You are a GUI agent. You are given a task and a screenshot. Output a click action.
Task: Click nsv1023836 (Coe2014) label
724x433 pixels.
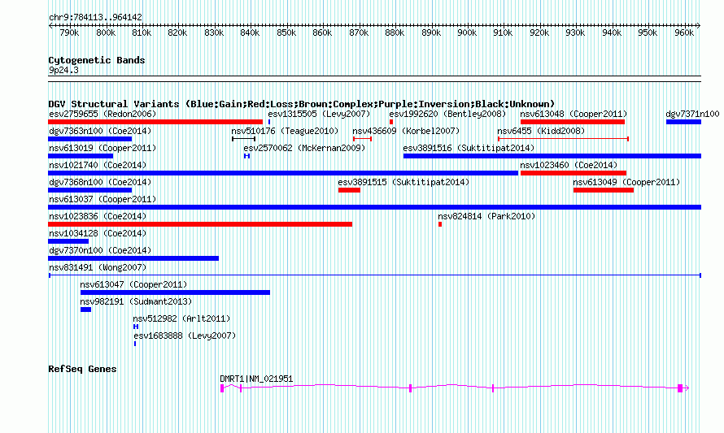(x=98, y=216)
